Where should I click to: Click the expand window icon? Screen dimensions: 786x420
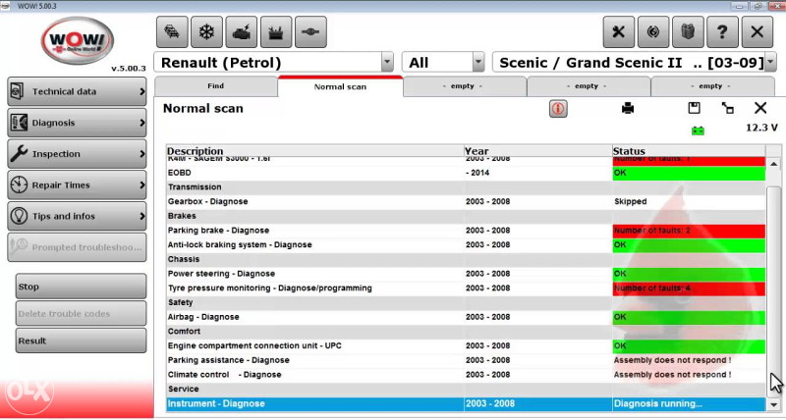[727, 108]
